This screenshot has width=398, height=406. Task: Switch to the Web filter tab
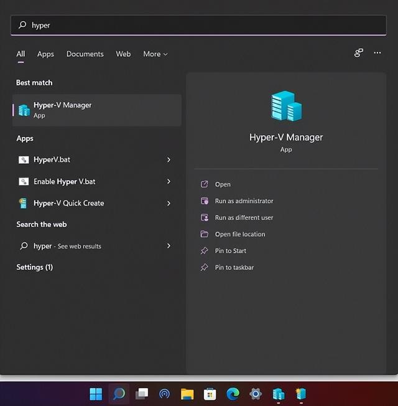[123, 54]
